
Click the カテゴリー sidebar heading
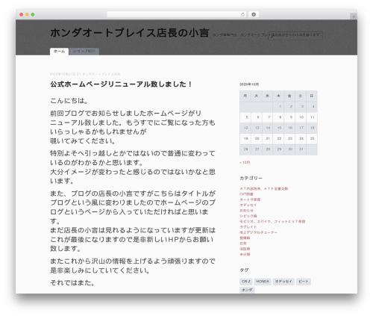click(251, 179)
